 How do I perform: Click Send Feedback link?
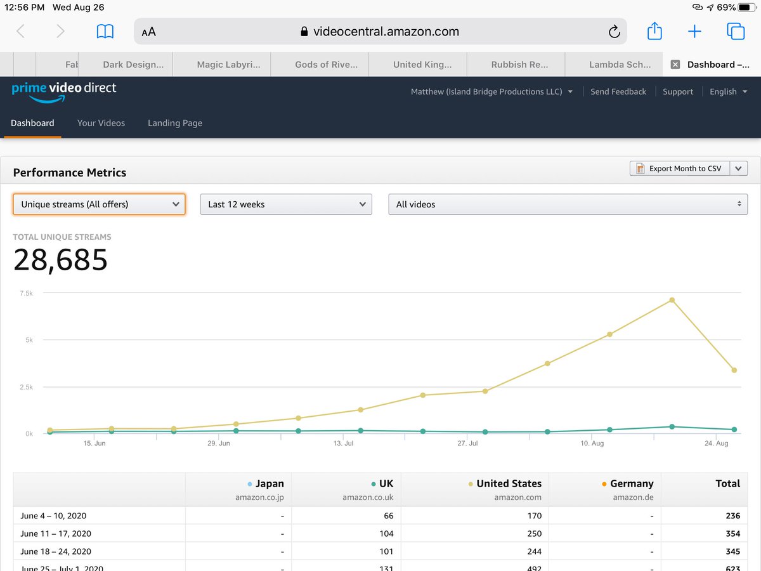tap(618, 91)
